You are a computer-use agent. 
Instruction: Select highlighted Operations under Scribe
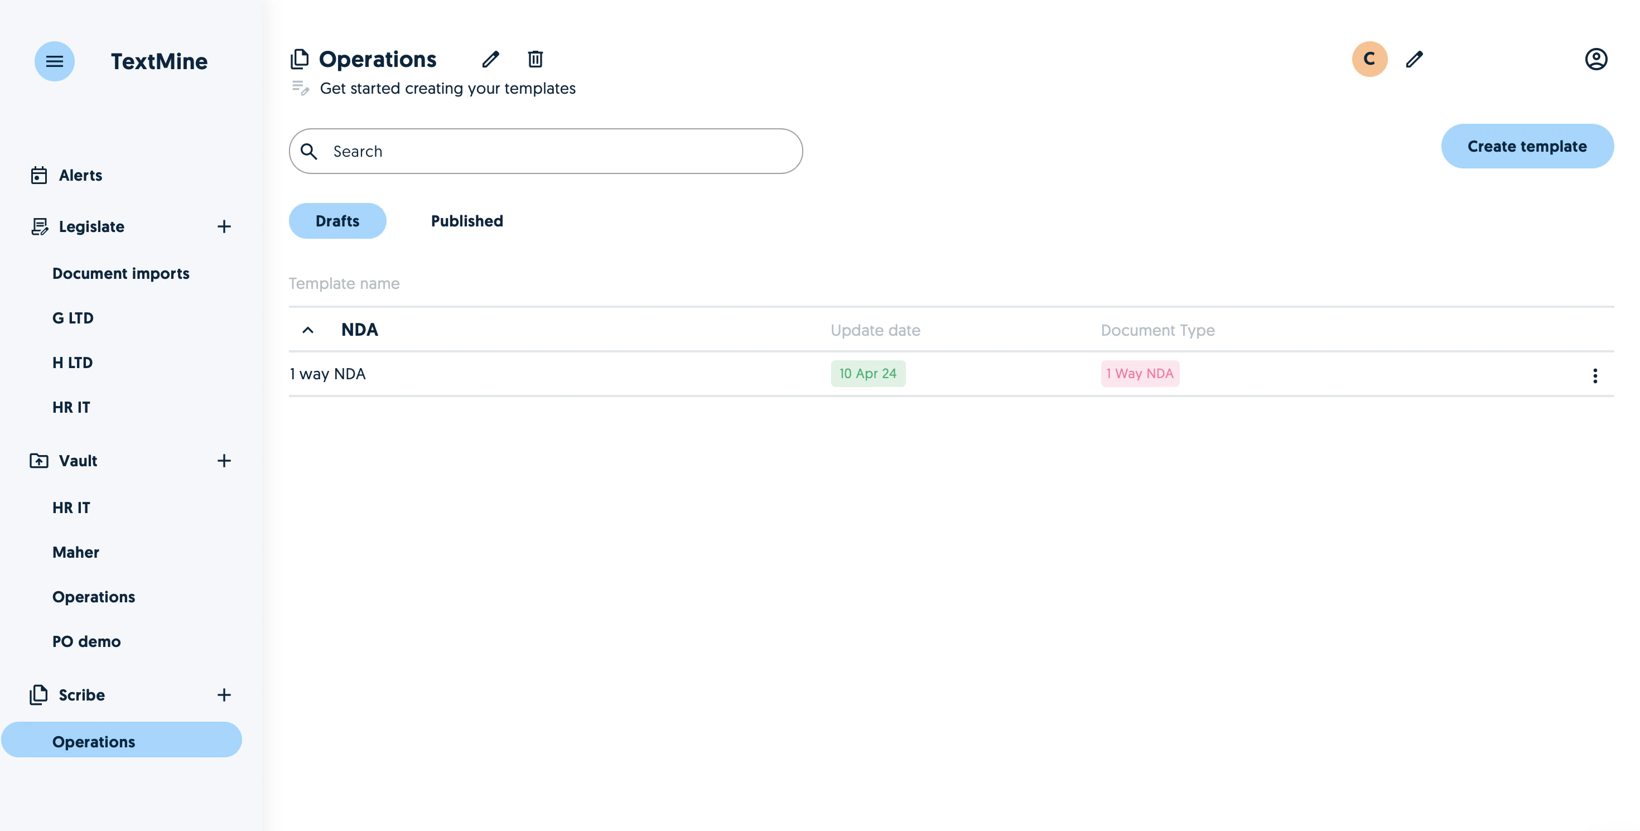pos(122,740)
